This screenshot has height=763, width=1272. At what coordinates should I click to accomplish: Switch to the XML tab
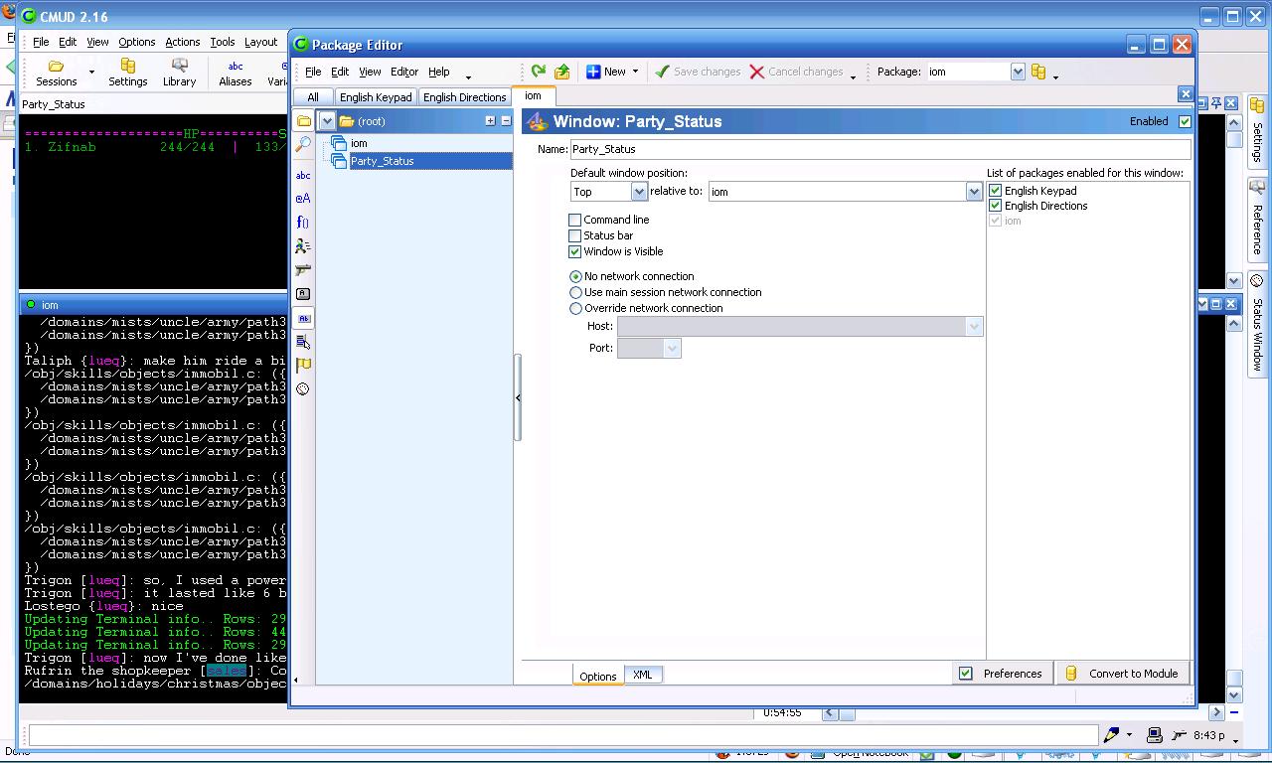[643, 675]
